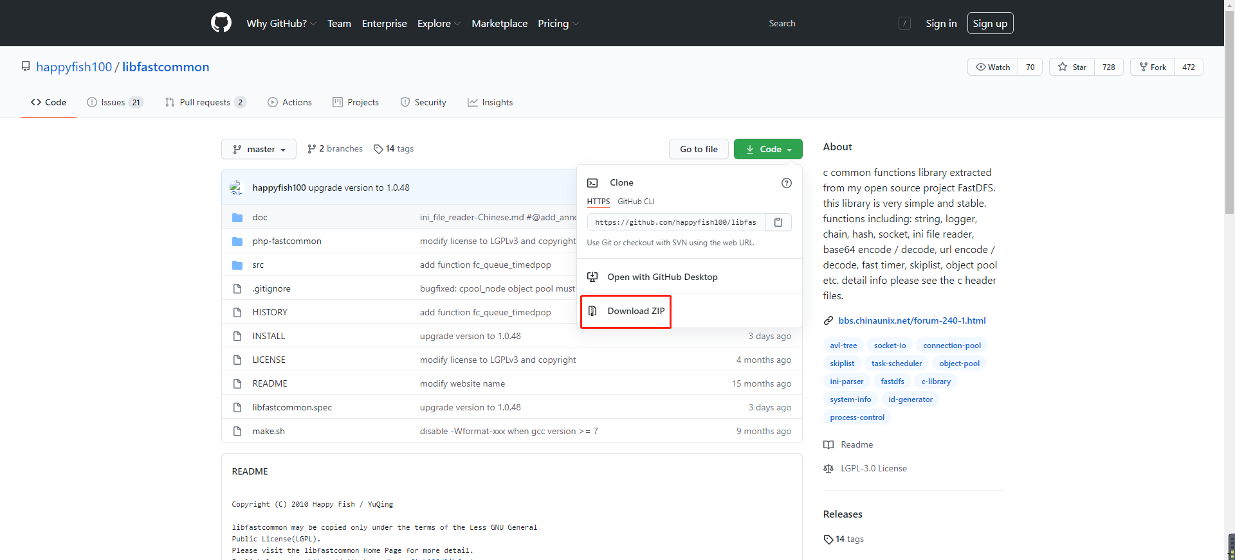Click the Go to file button
Viewport: 1235px width, 560px height.
point(699,149)
